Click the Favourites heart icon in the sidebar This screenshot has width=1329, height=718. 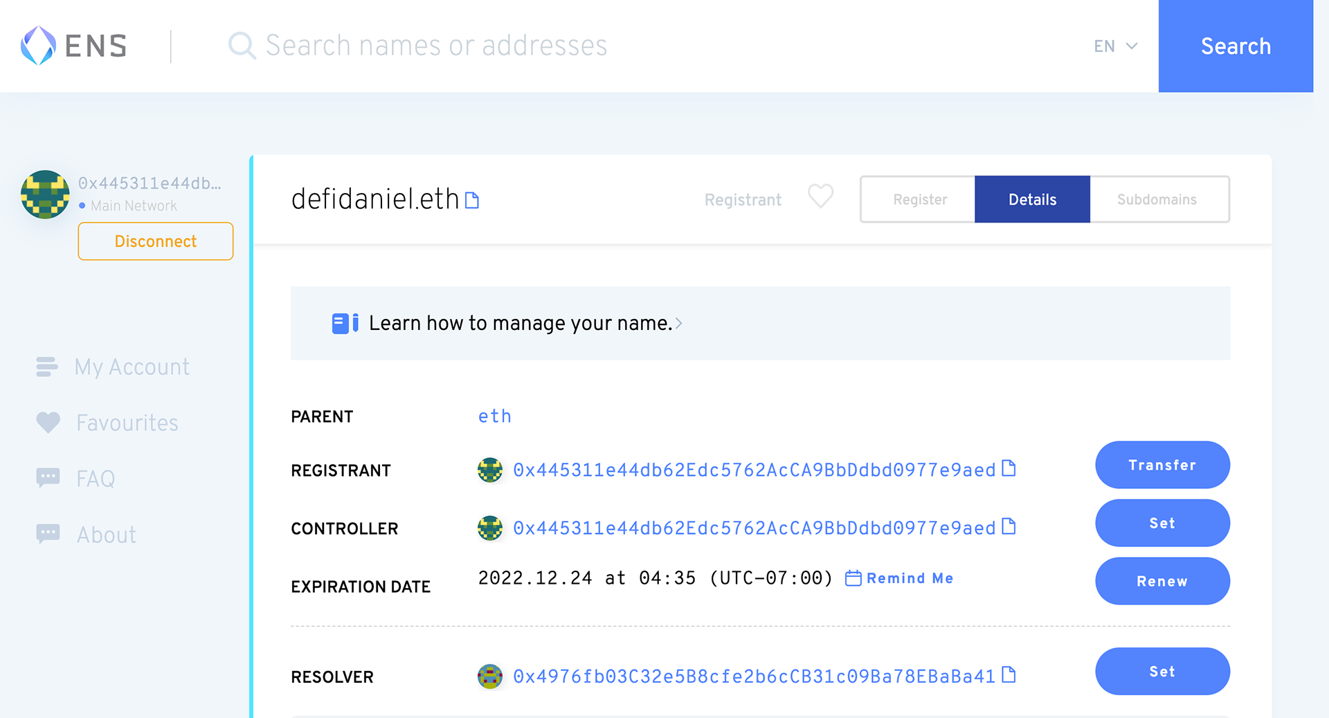[48, 423]
